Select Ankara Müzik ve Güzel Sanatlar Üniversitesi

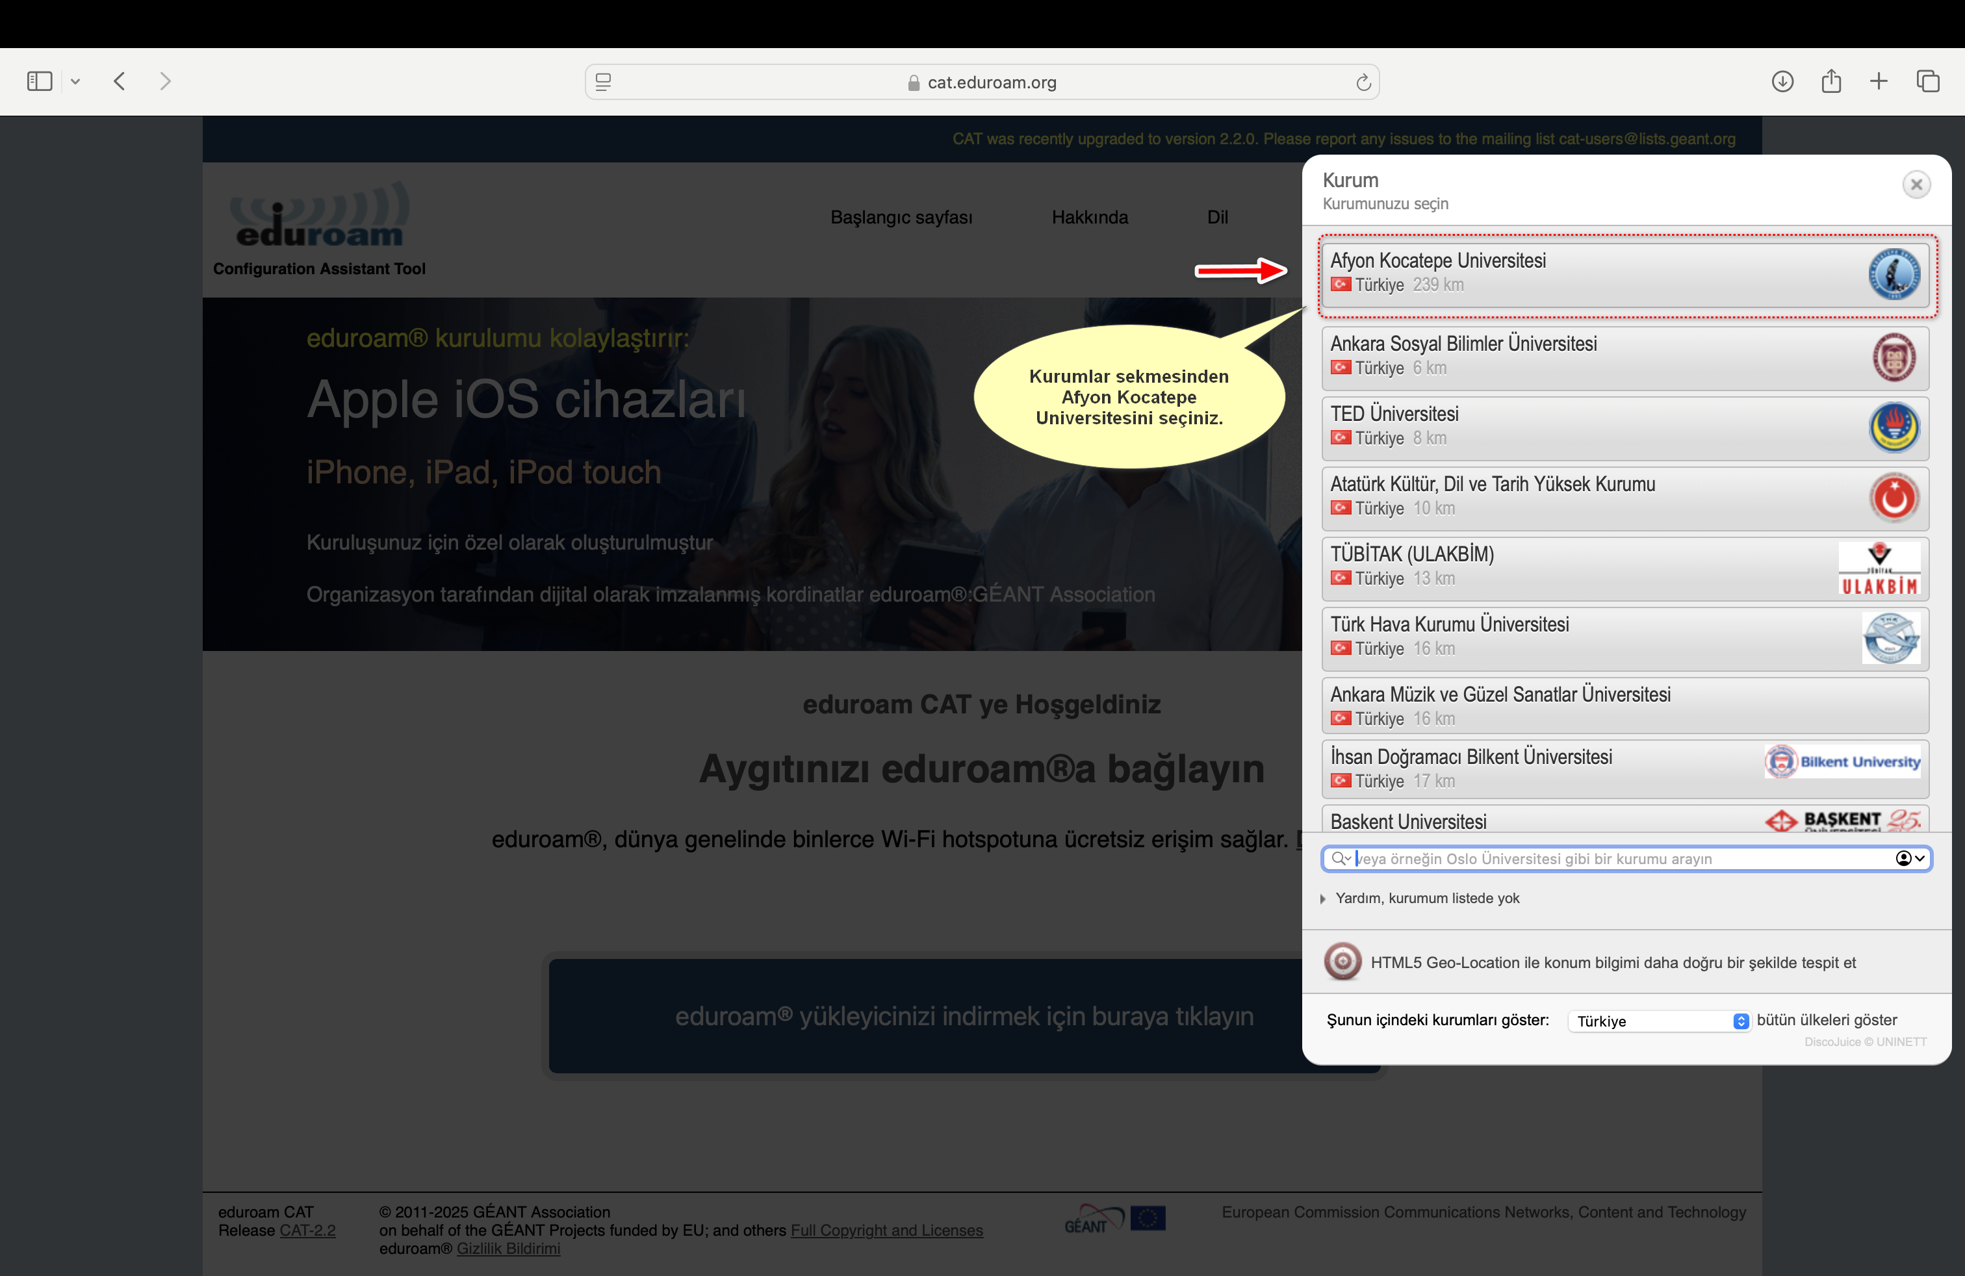click(x=1625, y=706)
